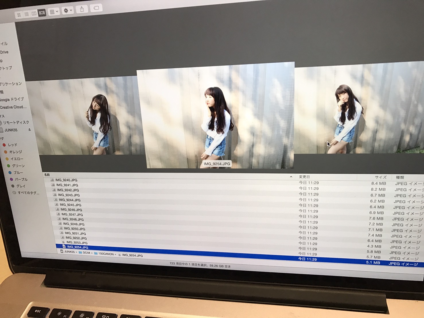The width and height of the screenshot is (424, 318).
Task: Switch Finder to list view
Action: 27,14
